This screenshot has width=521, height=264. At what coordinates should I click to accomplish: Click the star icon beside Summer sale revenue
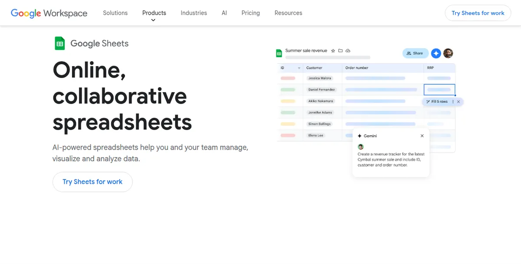pyautogui.click(x=333, y=51)
